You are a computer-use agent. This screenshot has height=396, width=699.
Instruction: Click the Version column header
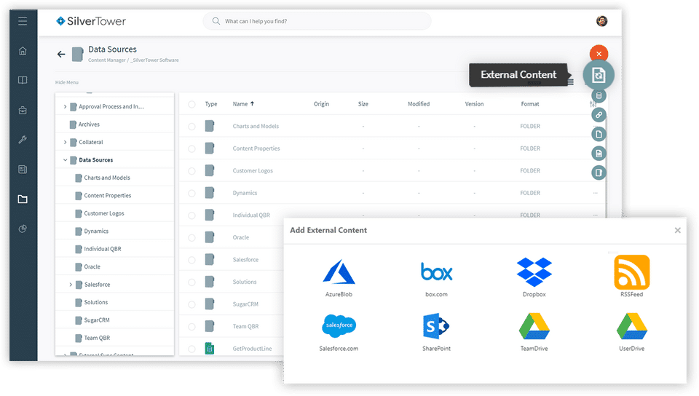(x=474, y=104)
